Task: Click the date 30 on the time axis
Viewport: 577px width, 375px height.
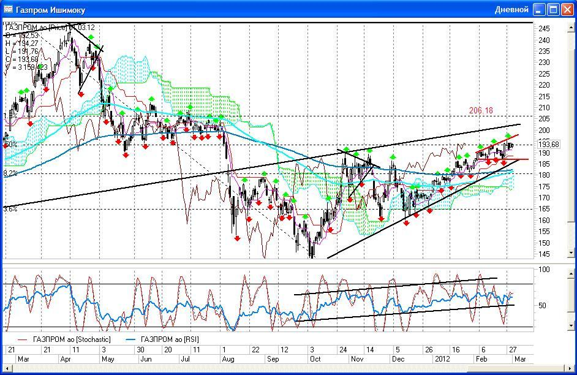Action: tap(140, 350)
